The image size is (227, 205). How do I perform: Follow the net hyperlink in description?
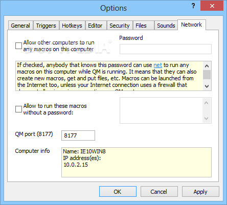pos(158,65)
